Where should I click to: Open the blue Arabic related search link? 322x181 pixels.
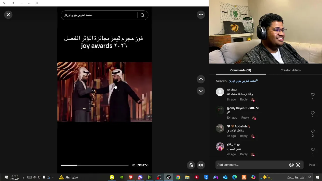(243, 81)
